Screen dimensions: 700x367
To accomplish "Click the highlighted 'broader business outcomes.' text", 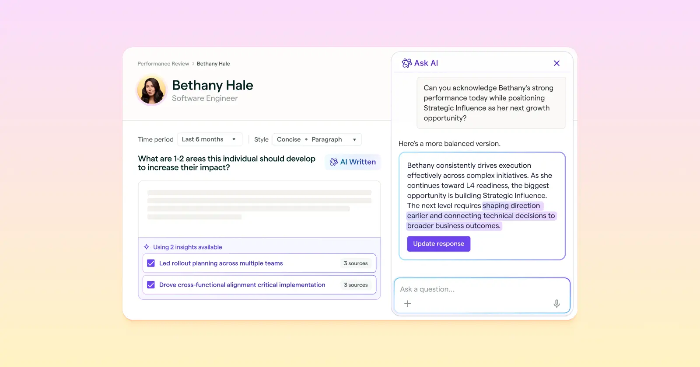I will click(x=454, y=226).
